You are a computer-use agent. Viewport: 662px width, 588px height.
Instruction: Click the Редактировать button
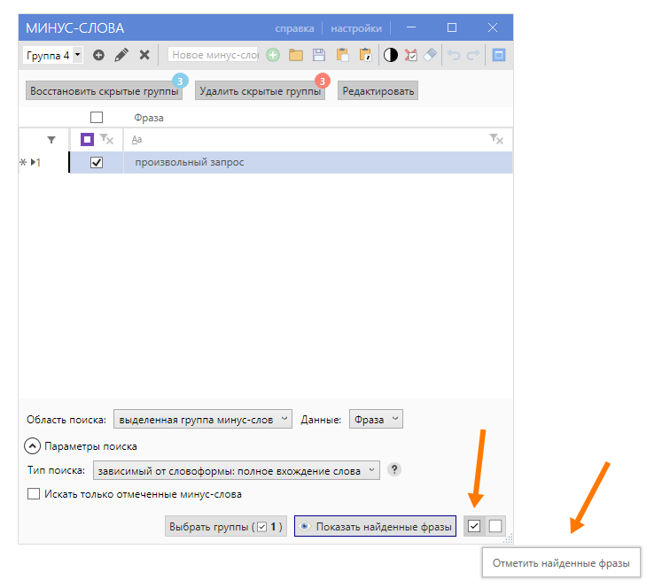[x=378, y=91]
